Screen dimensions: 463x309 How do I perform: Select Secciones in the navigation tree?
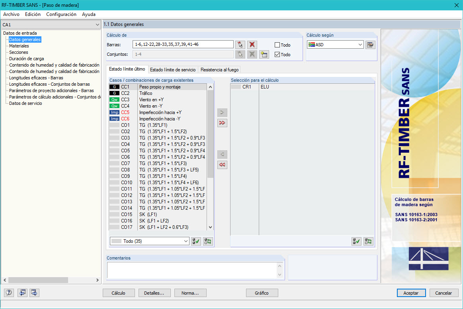(x=19, y=52)
